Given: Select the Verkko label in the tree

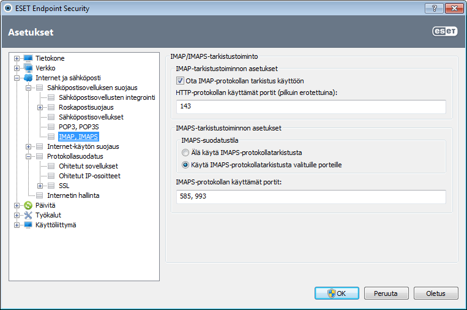Looking at the screenshot, I should coord(45,68).
